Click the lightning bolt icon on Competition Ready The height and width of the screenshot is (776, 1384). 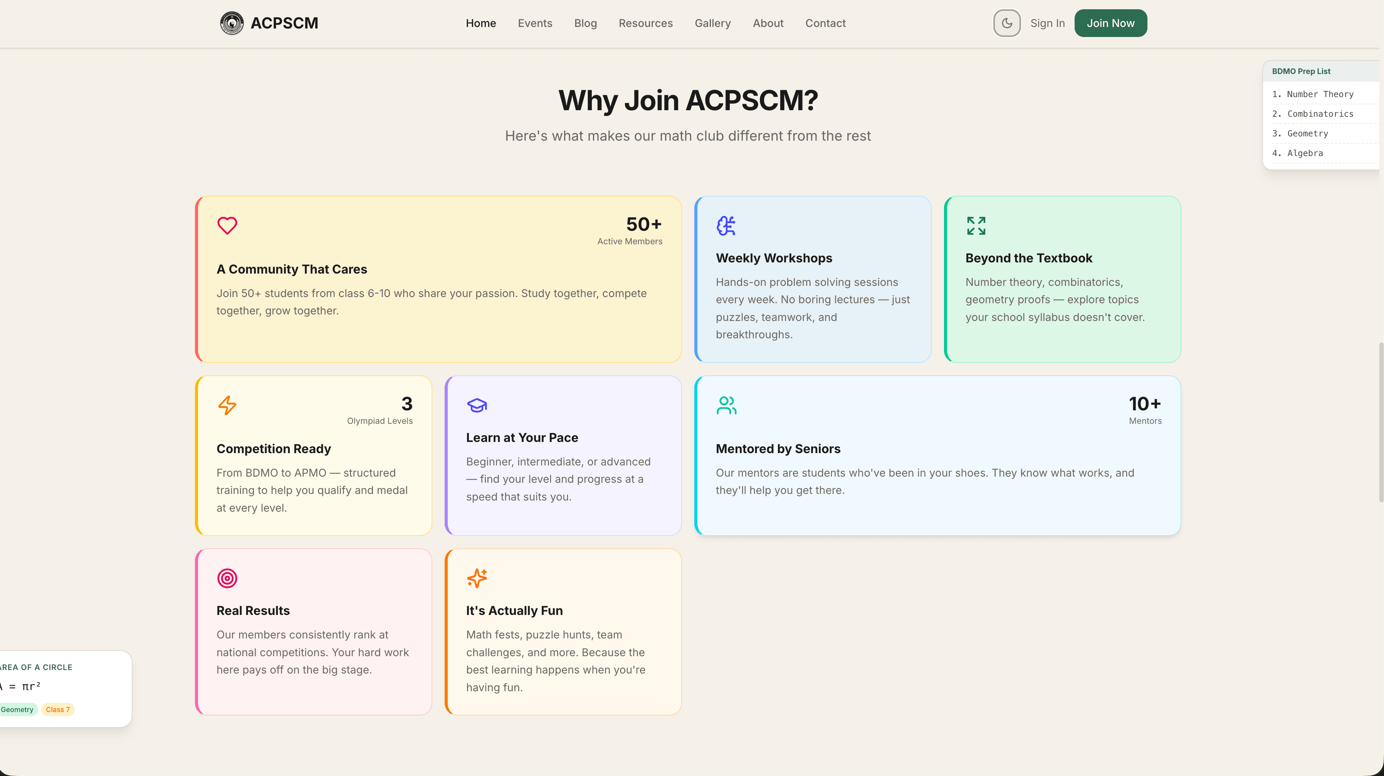pos(227,405)
